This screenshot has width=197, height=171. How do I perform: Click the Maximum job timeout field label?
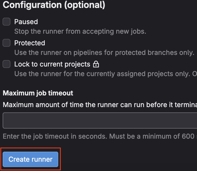point(38,93)
